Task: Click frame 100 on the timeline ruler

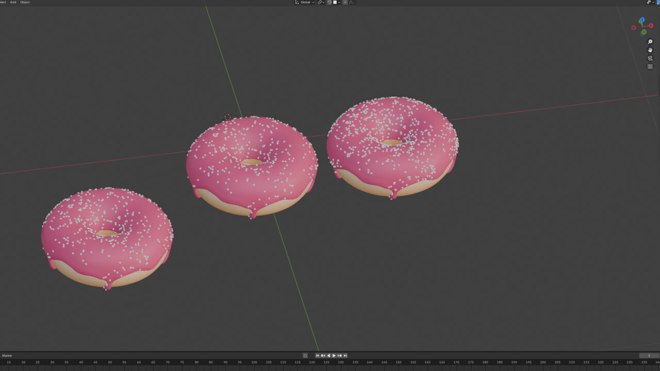Action: pyautogui.click(x=254, y=362)
